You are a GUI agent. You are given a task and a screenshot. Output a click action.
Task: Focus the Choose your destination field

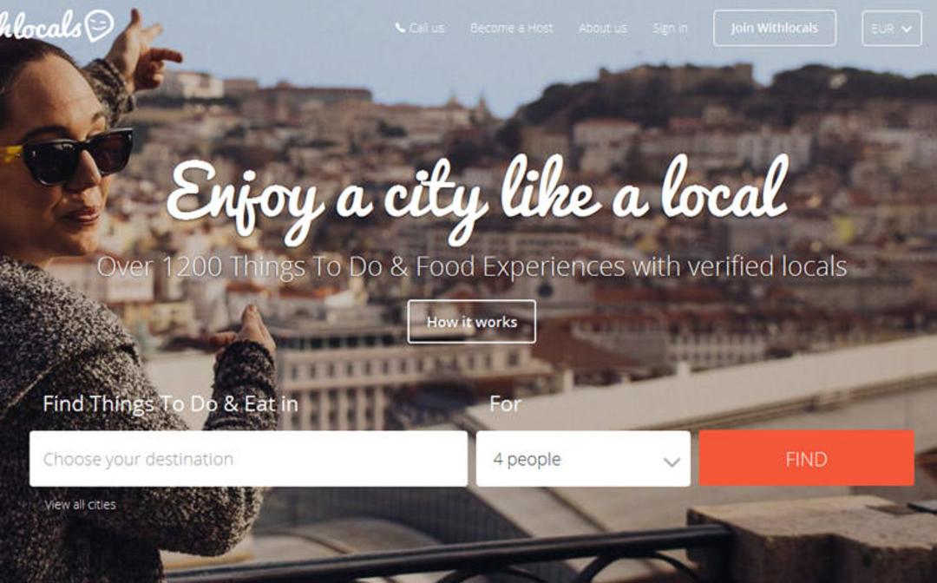coord(249,459)
